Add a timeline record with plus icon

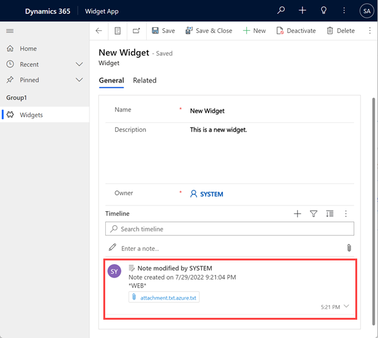[297, 214]
